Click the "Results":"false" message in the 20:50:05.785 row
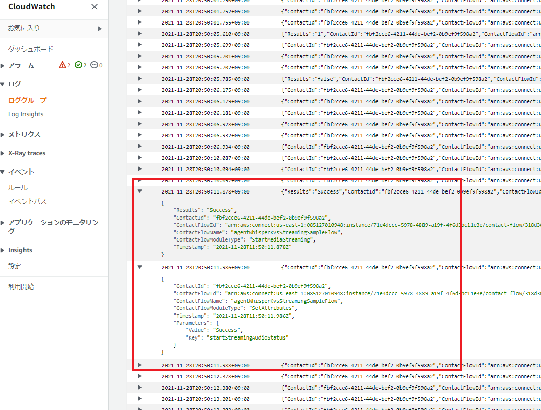Image resolution: width=541 pixels, height=410 pixels. [x=411, y=79]
